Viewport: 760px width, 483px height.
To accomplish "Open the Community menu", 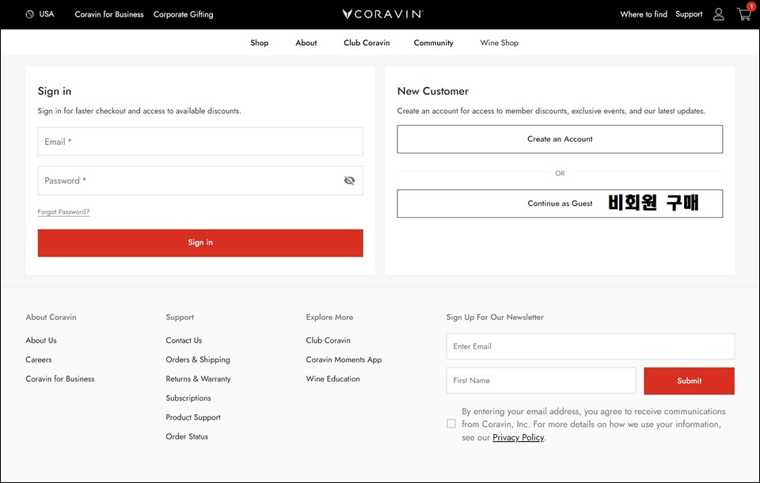I will pos(433,43).
